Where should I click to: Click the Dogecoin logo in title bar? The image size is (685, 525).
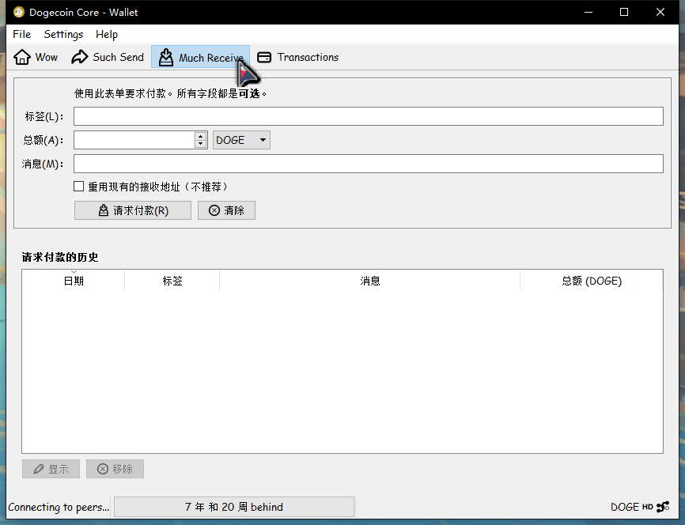point(19,12)
